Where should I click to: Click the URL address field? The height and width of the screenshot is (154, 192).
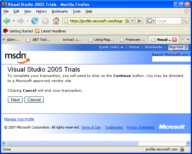pos(96,21)
